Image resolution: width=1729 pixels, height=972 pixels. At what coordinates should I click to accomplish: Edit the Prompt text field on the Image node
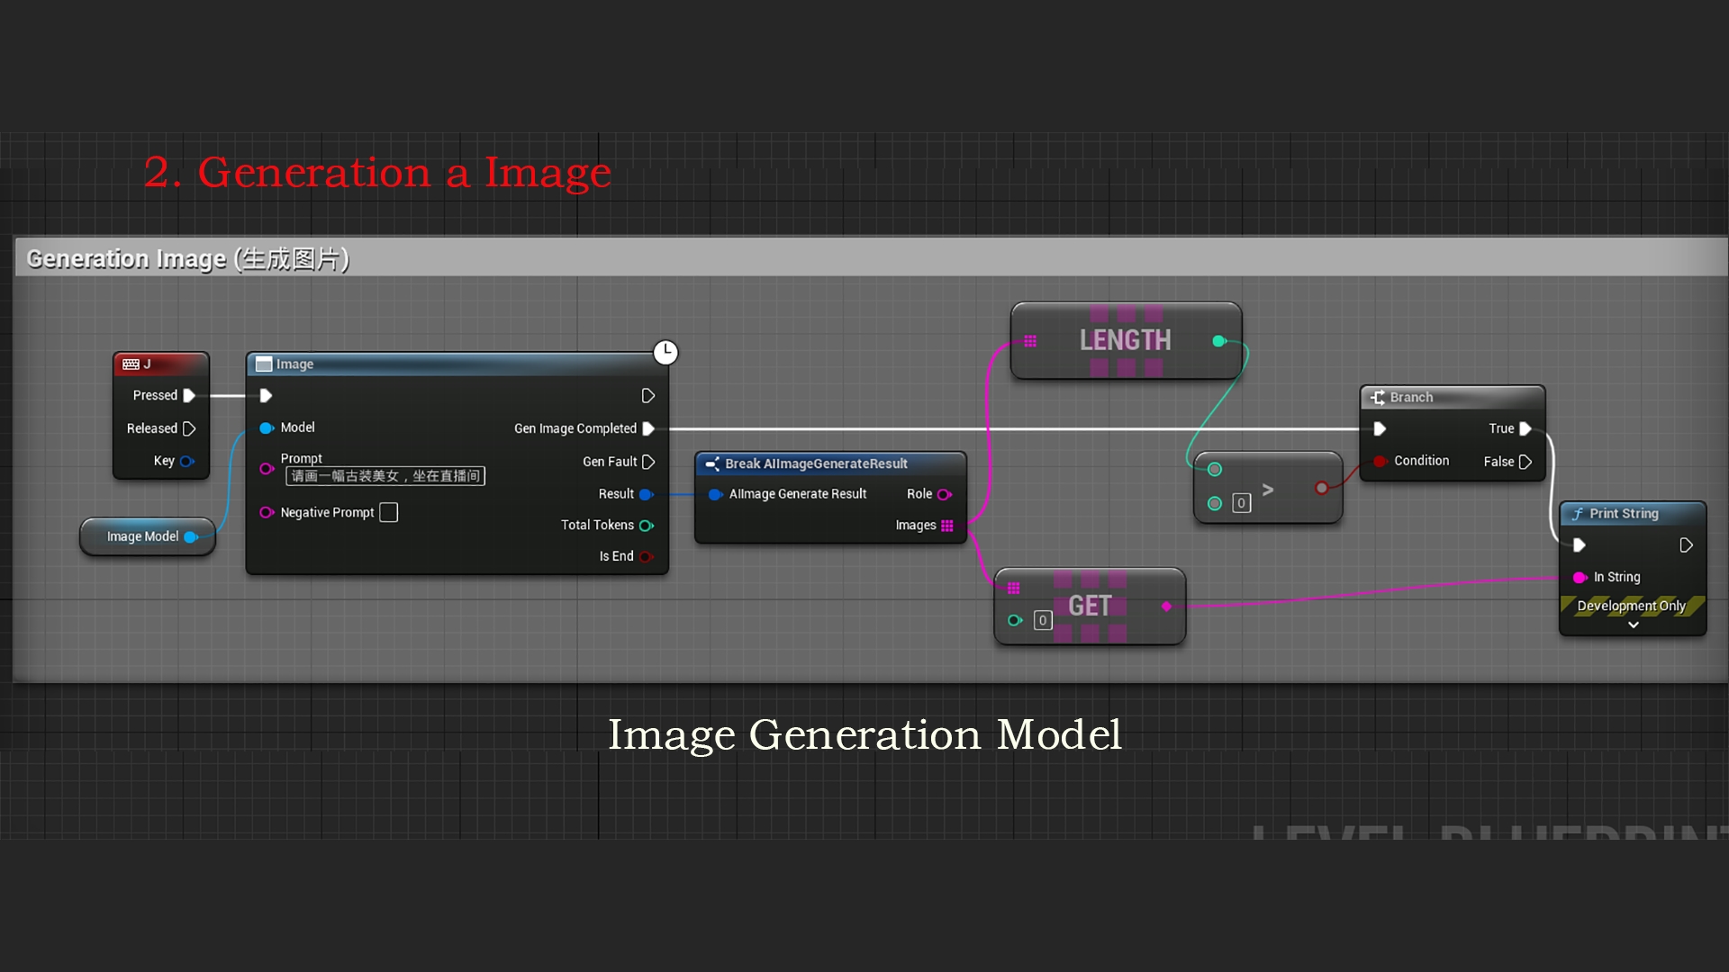[387, 476]
